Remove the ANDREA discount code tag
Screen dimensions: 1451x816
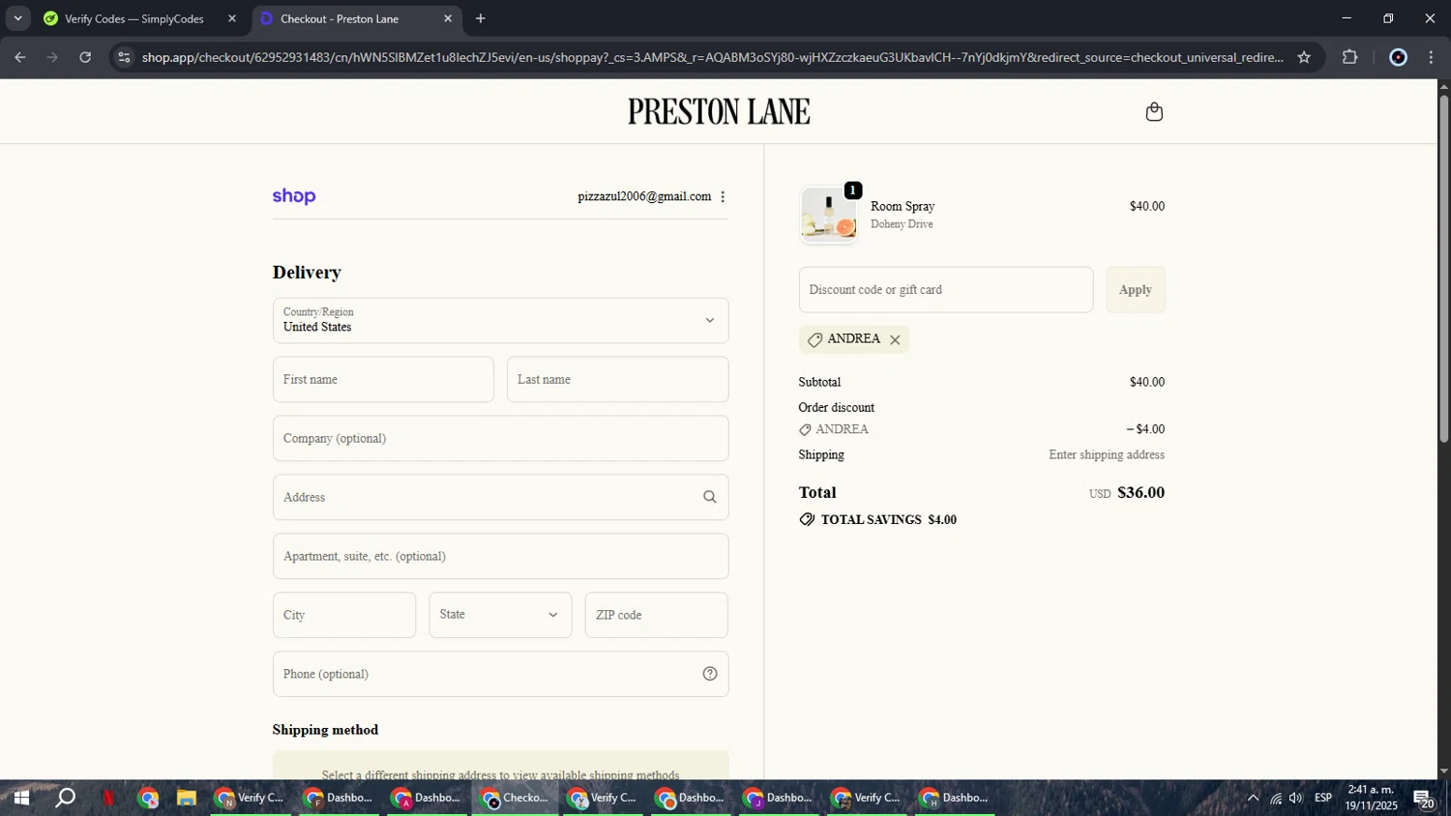pos(895,339)
